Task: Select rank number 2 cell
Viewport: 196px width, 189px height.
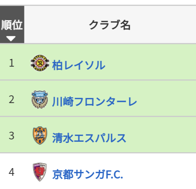Action: pyautogui.click(x=12, y=99)
